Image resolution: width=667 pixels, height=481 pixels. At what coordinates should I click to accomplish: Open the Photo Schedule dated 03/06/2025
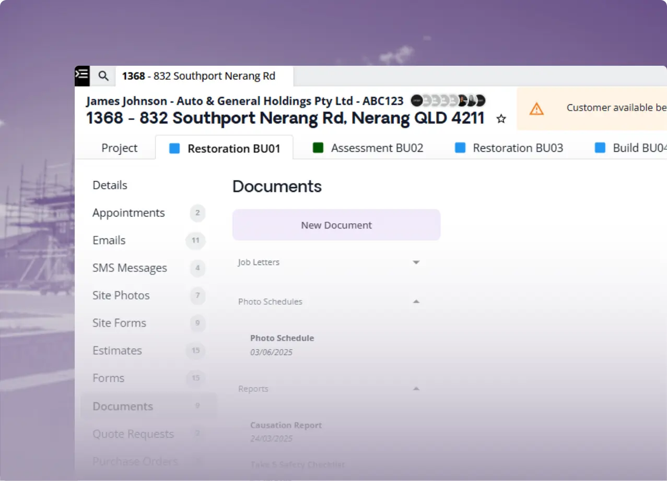click(x=282, y=338)
